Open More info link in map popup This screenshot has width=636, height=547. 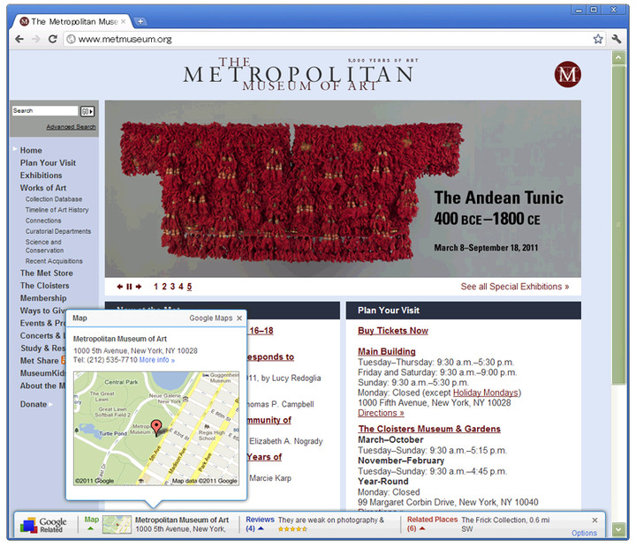pyautogui.click(x=157, y=360)
